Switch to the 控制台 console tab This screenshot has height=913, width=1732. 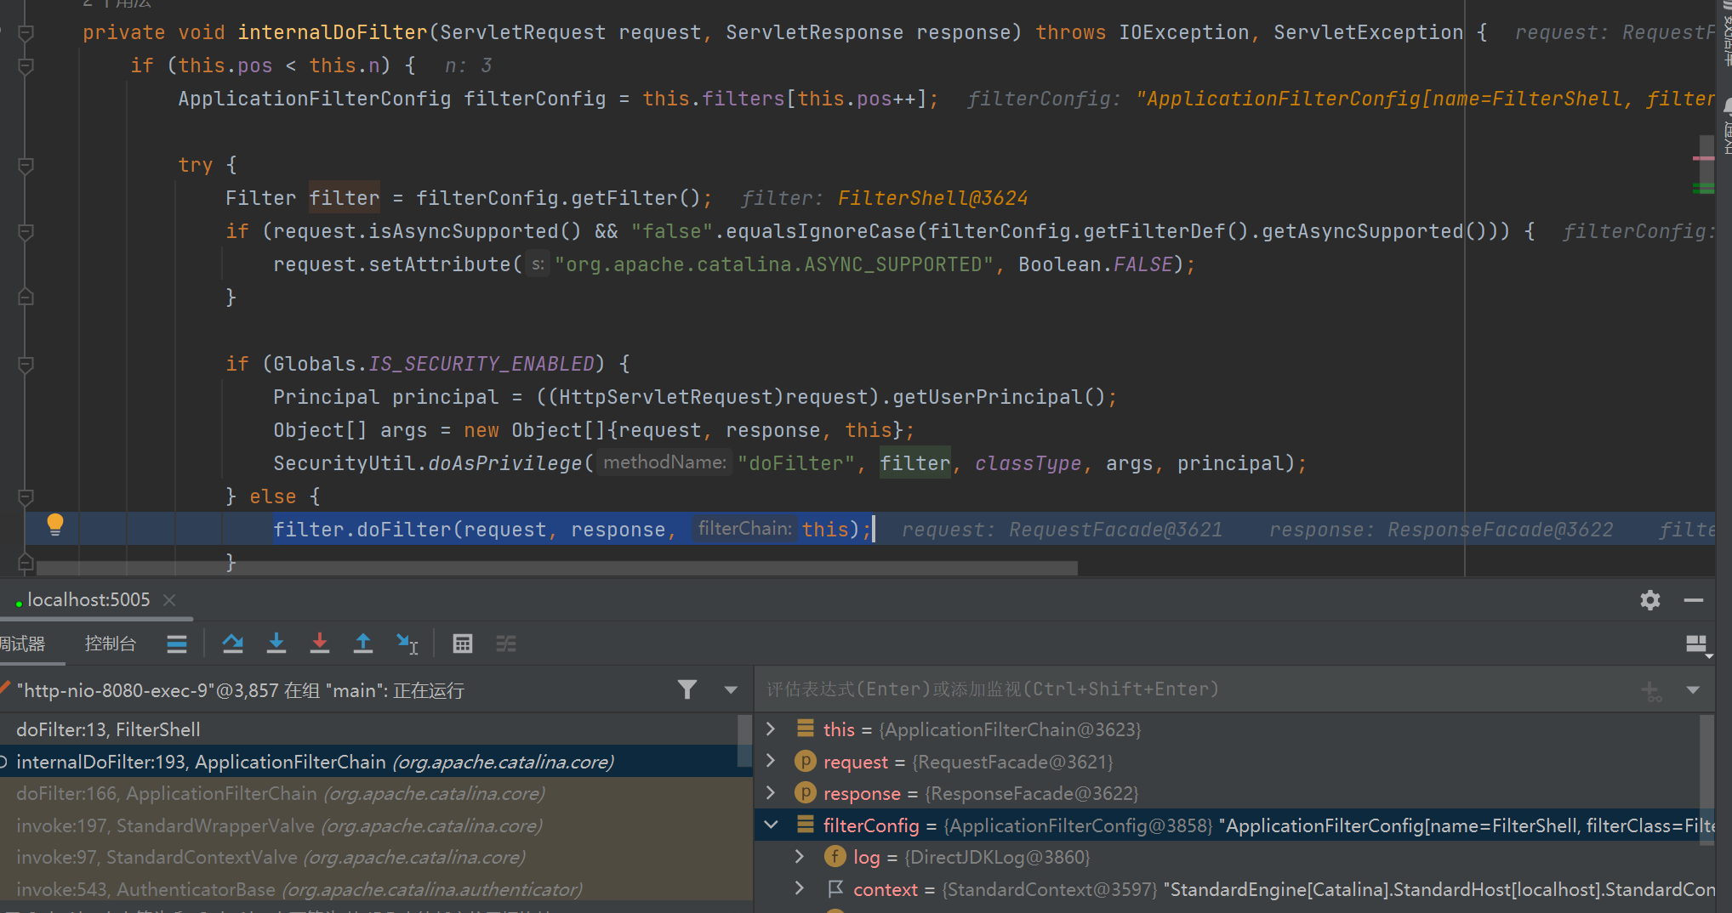click(110, 644)
